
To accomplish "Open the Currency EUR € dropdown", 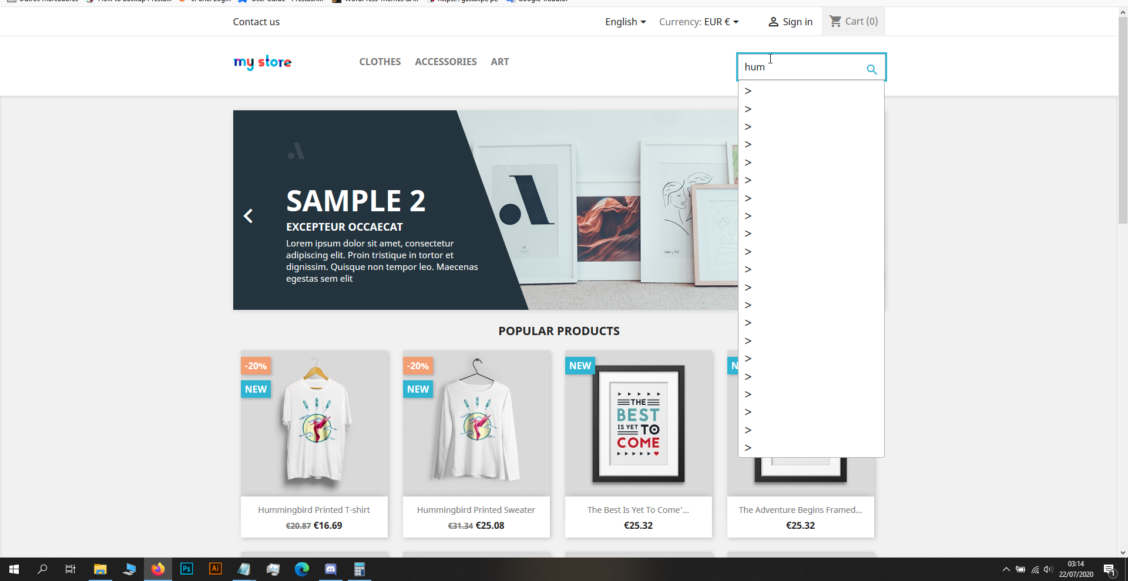I will (699, 22).
